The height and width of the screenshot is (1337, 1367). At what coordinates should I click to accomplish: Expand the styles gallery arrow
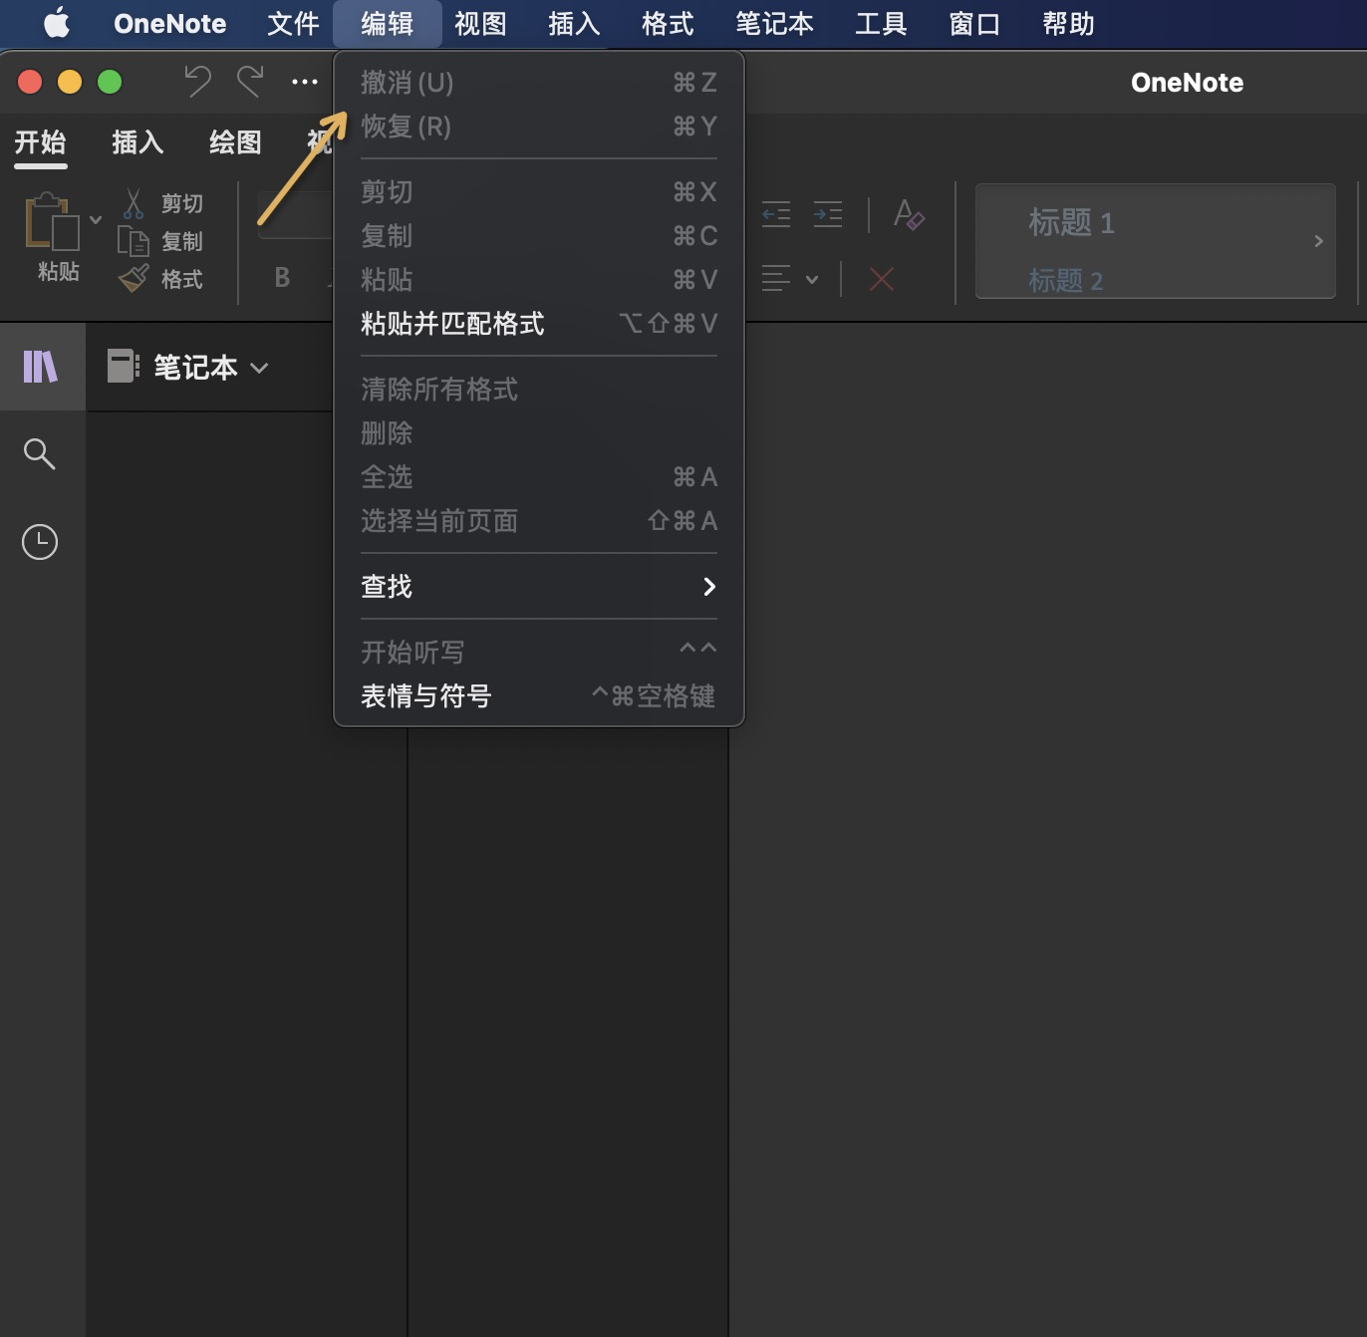1318,241
